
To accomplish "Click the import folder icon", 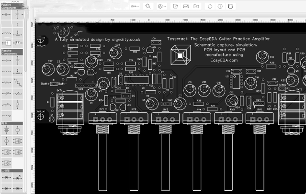I will [196, 6].
